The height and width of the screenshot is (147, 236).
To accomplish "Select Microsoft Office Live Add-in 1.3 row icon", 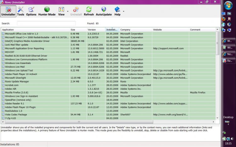I will [3, 34].
